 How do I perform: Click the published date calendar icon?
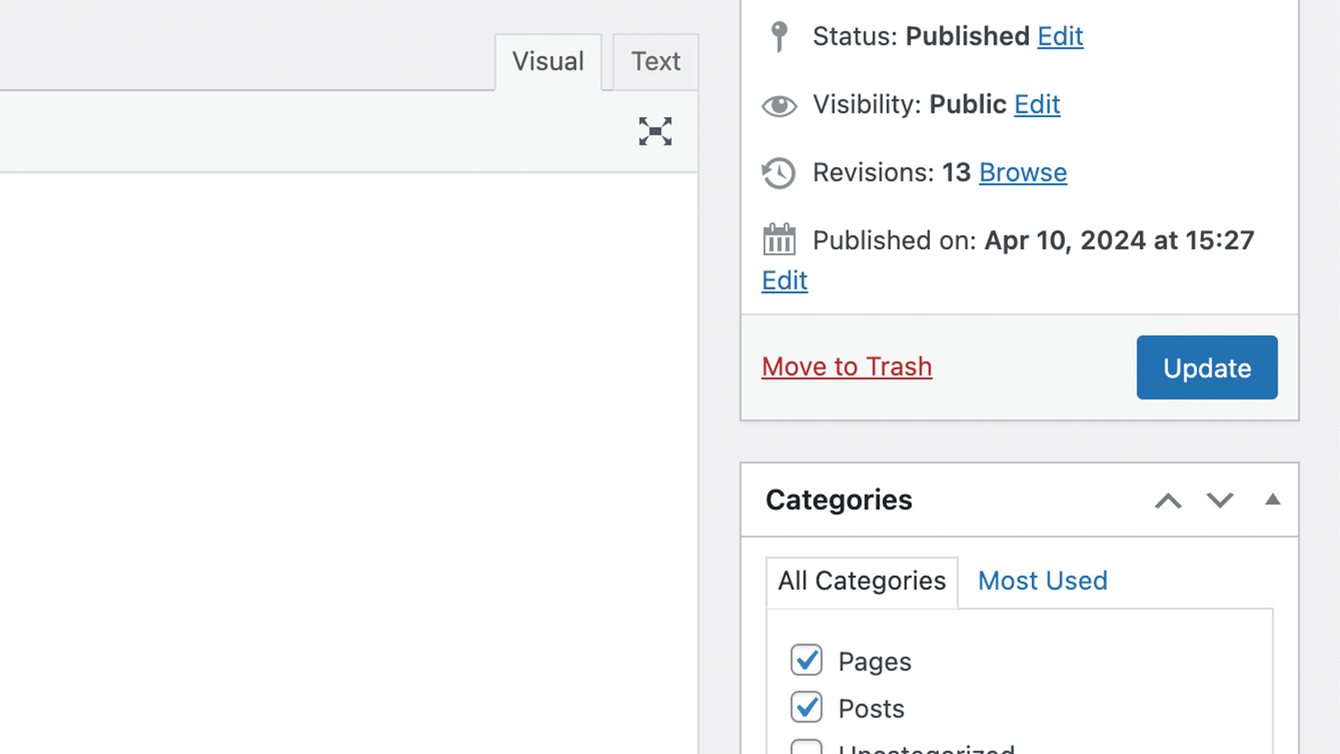(x=779, y=239)
